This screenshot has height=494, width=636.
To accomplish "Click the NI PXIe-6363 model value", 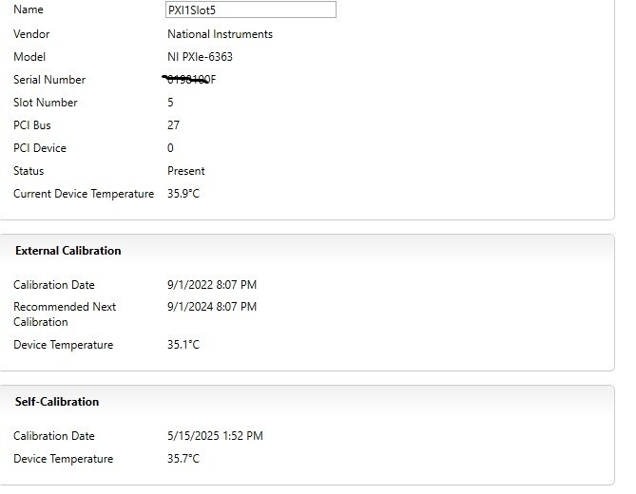I will (200, 57).
